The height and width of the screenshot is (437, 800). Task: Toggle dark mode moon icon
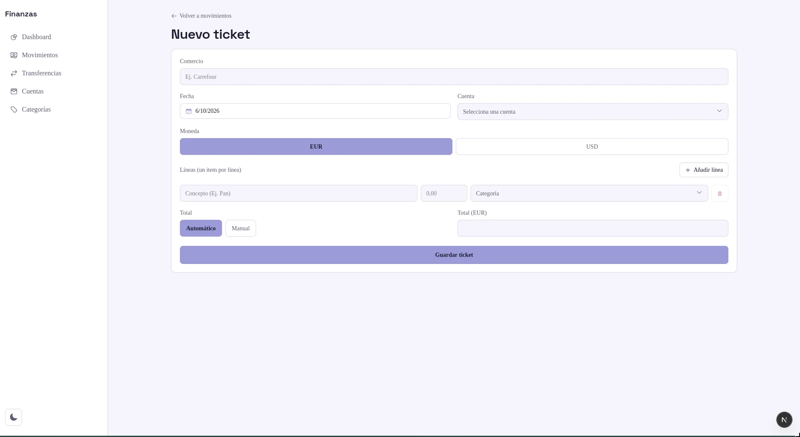[13, 417]
